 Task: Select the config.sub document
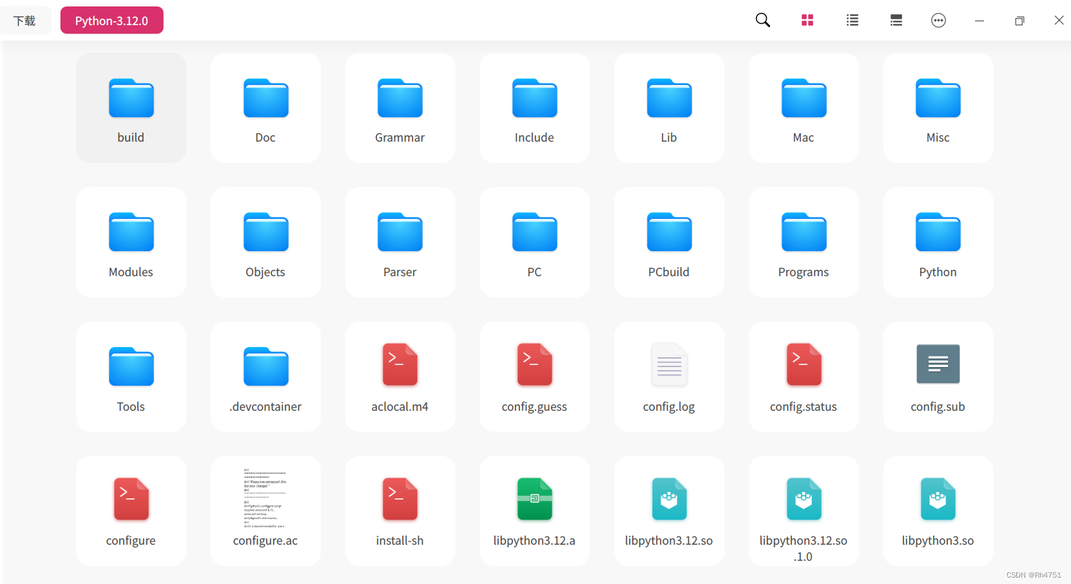click(x=938, y=377)
